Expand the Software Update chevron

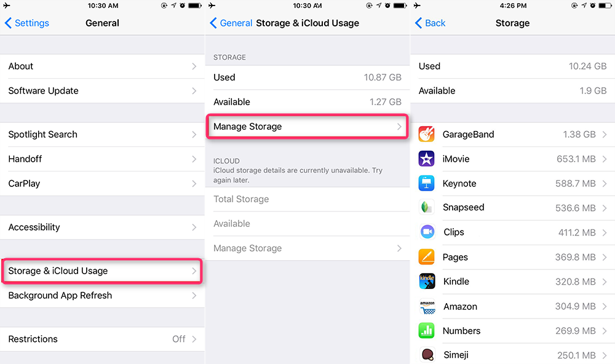pyautogui.click(x=194, y=91)
